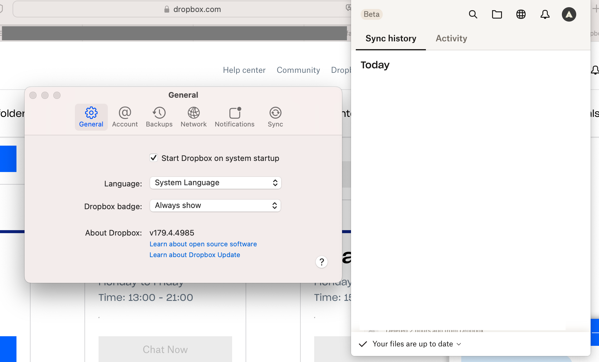Click the version number v179.4.4985
The height and width of the screenshot is (362, 599).
tap(172, 233)
